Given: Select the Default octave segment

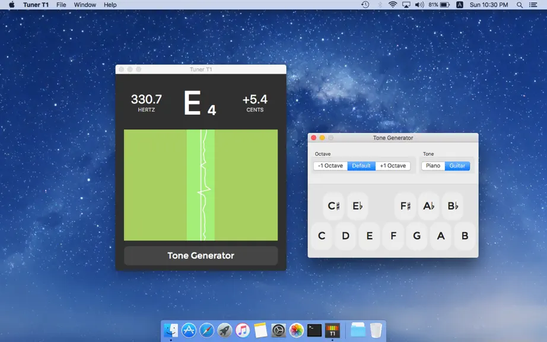Looking at the screenshot, I should click(361, 166).
